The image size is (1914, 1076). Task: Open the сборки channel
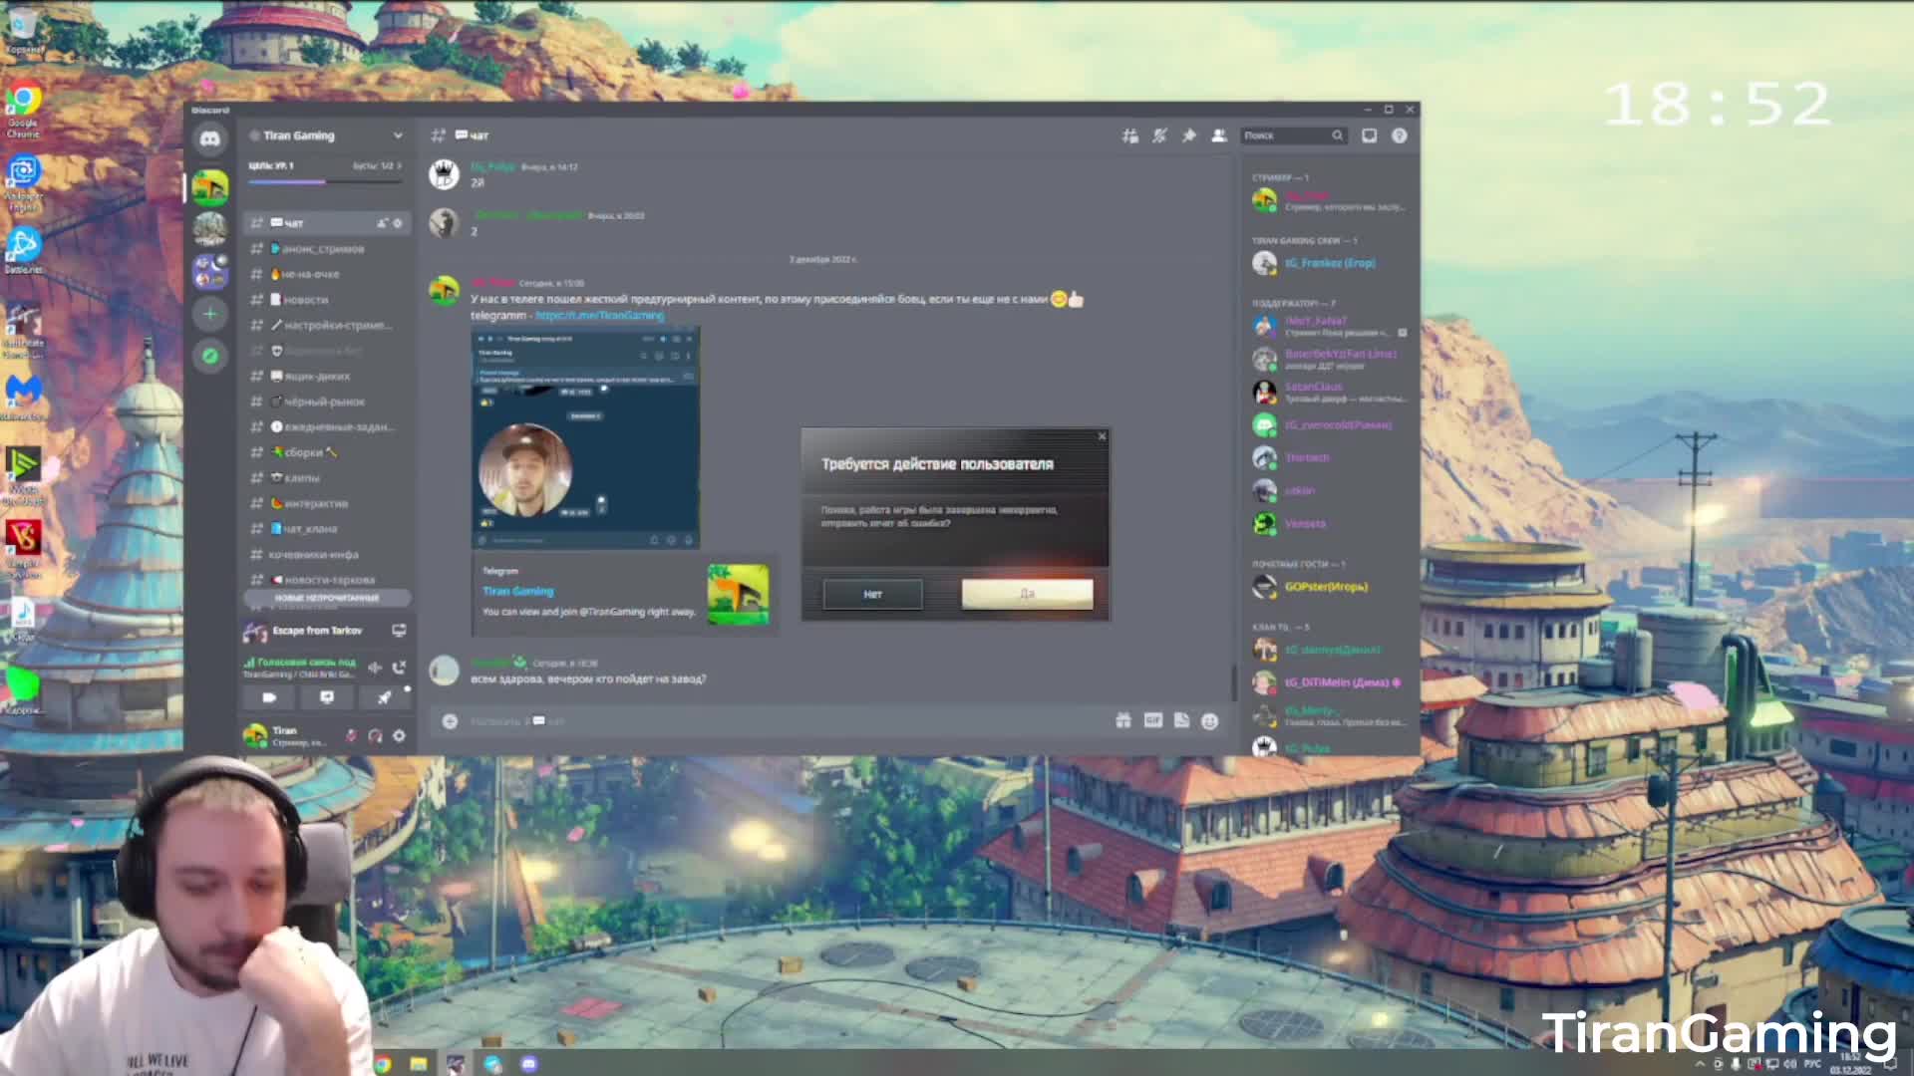(326, 452)
